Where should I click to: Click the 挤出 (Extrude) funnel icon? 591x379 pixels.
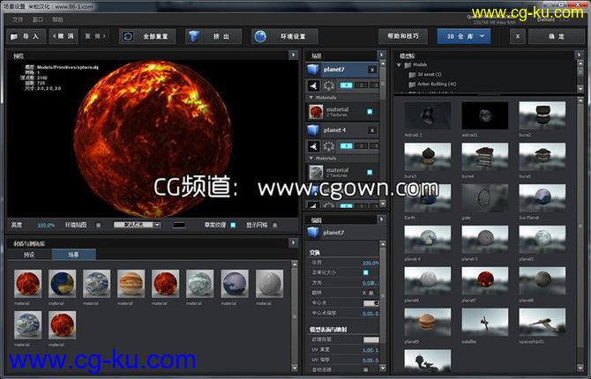[x=194, y=36]
